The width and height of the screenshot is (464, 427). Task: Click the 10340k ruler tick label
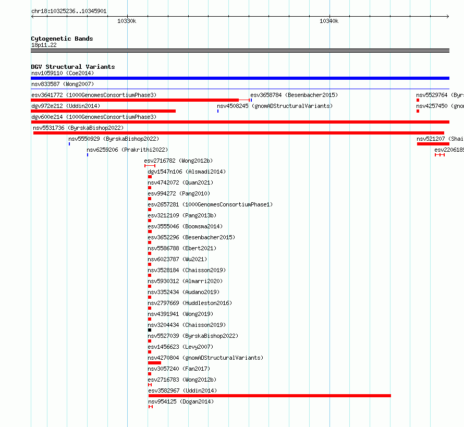(x=329, y=21)
